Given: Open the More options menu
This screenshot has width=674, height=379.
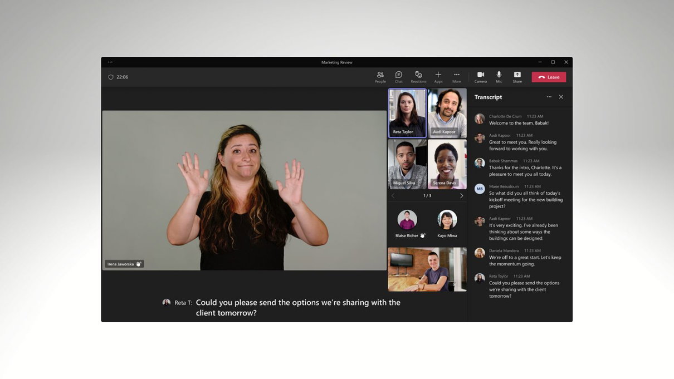Looking at the screenshot, I should [x=457, y=77].
